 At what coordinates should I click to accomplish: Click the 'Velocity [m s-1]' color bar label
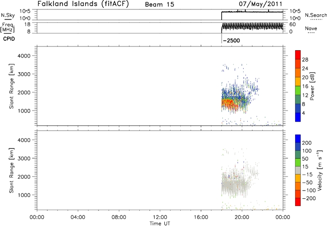tap(320, 170)
